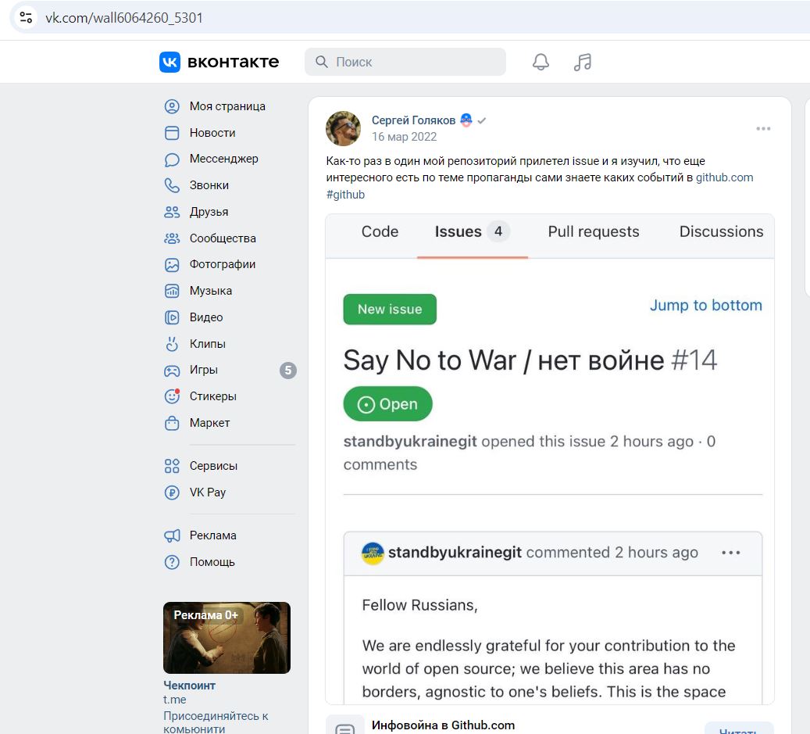Click the Мессенджер chat bubble icon
This screenshot has width=810, height=734.
[x=172, y=159]
